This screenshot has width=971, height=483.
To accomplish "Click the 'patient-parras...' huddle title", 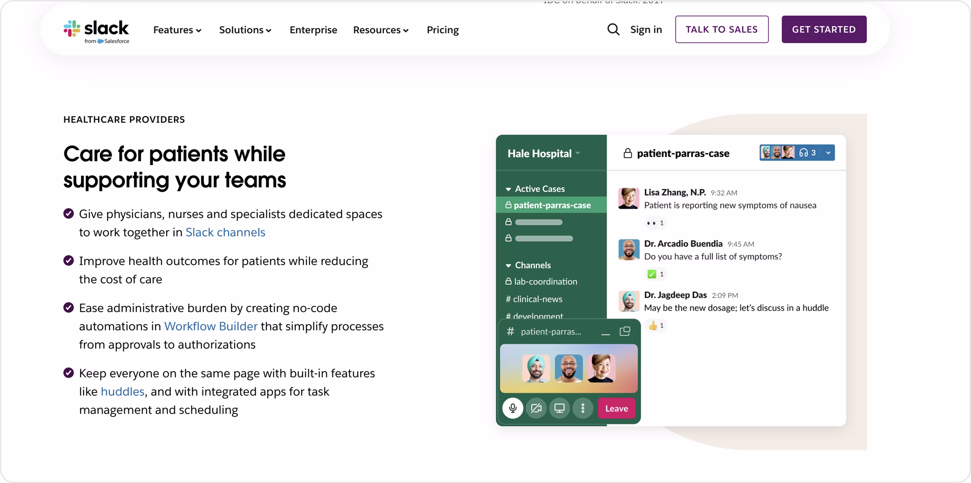I will pyautogui.click(x=551, y=331).
